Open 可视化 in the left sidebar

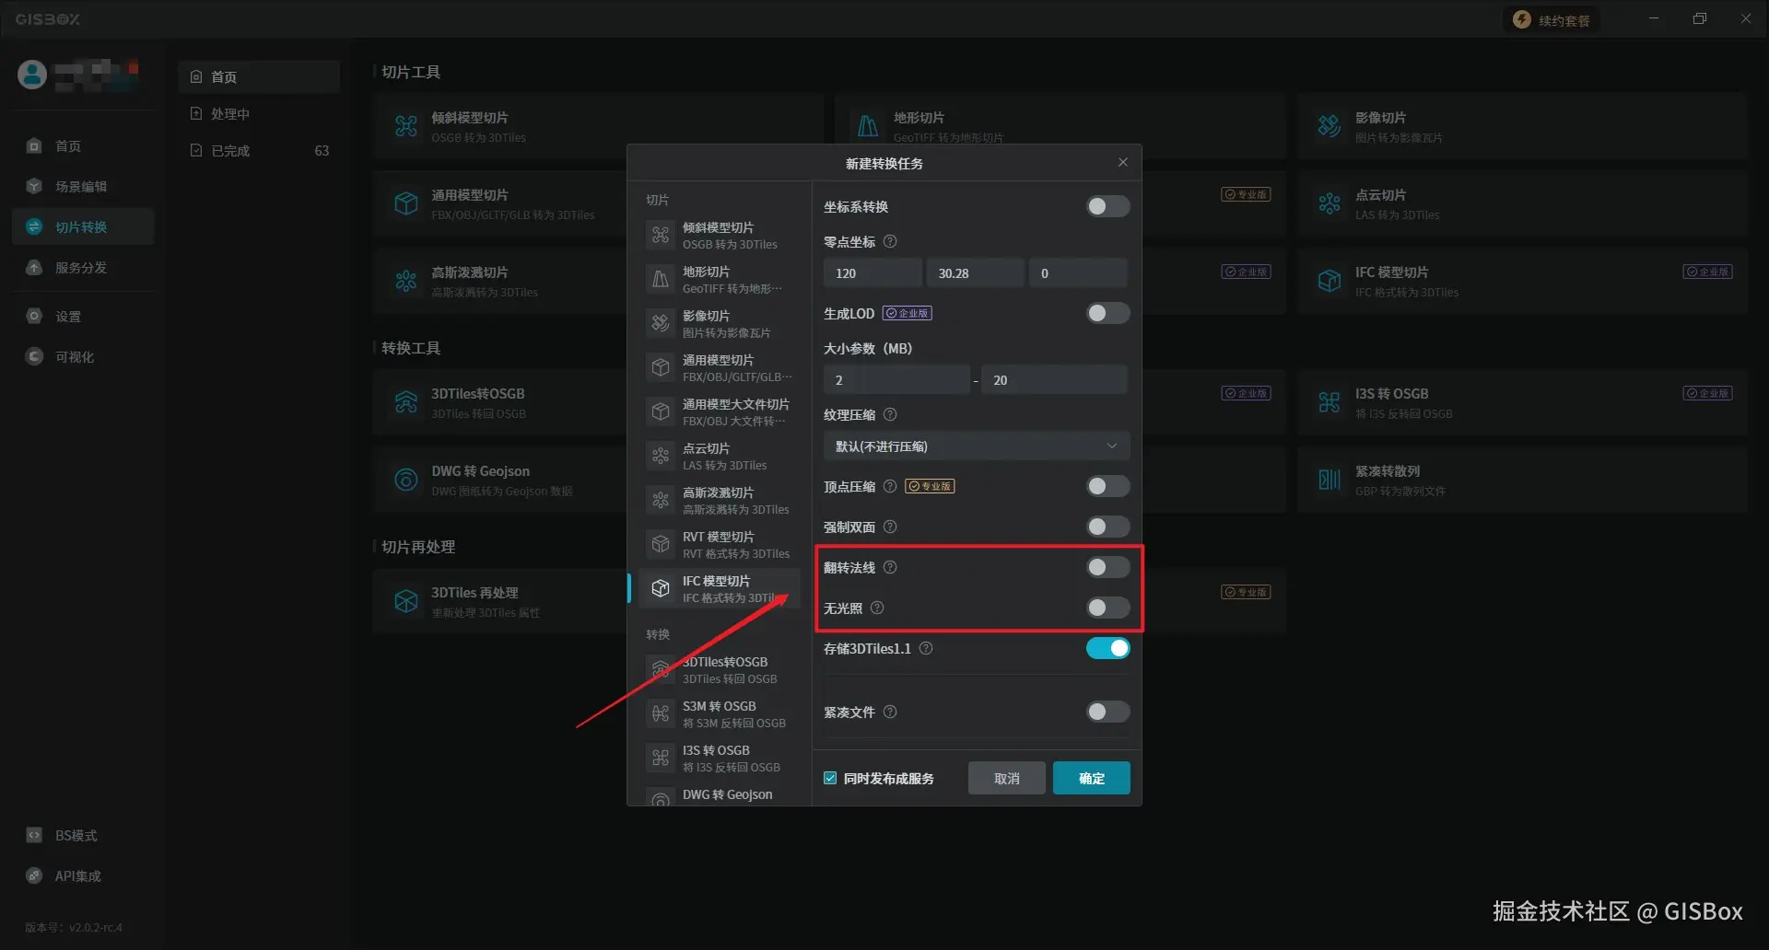[x=83, y=357]
